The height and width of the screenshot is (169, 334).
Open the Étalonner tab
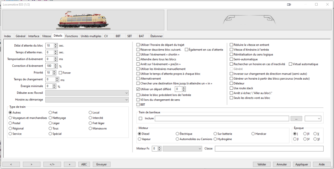156,36
